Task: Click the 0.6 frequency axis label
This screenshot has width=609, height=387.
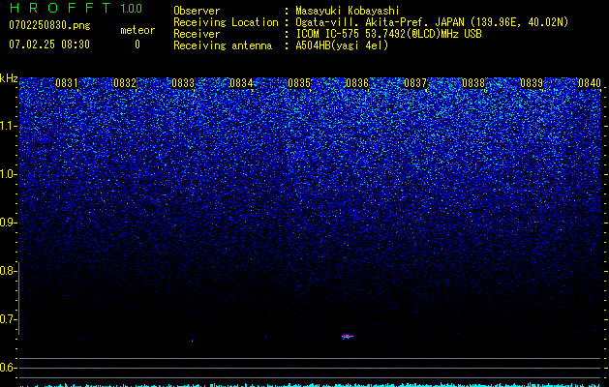Action: click(8, 368)
